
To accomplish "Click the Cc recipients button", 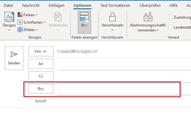I will (41, 76).
